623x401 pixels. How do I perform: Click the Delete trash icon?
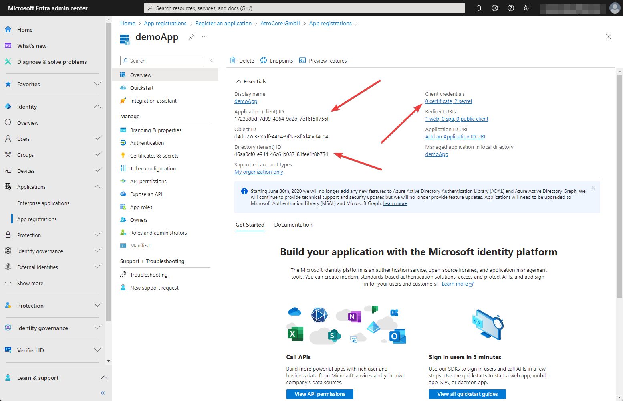click(x=233, y=61)
